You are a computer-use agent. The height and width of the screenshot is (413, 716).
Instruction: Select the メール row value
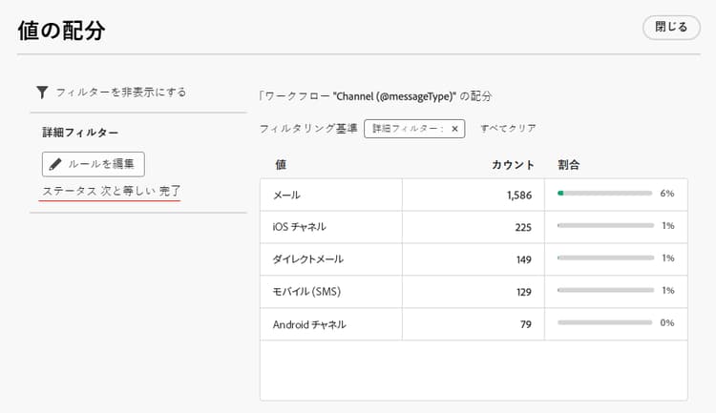pyautogui.click(x=286, y=196)
